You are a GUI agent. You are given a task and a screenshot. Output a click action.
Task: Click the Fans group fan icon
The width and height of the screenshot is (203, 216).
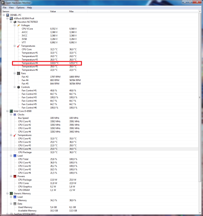point(18,73)
